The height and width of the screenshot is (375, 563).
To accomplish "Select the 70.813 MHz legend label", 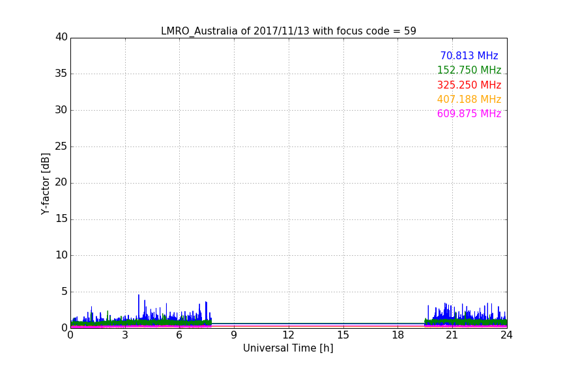I will 469,55.
